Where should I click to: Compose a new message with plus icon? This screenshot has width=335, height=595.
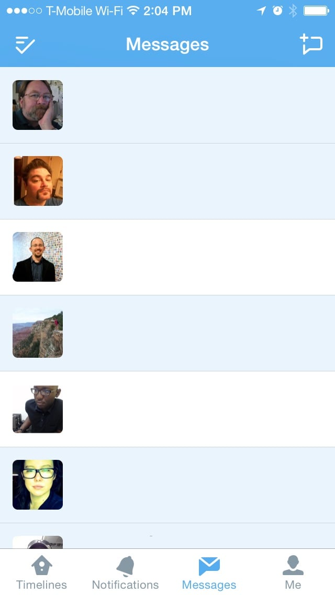[311, 44]
